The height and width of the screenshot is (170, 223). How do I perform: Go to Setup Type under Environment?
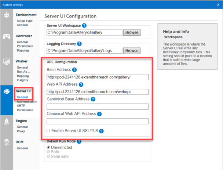tap(25, 21)
